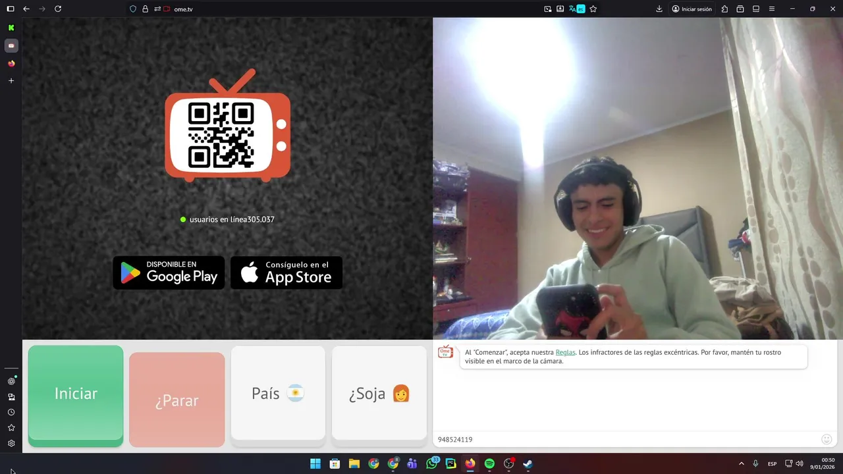The height and width of the screenshot is (474, 843).
Task: Open the AI chatbot sidebar icon
Action: click(11, 381)
